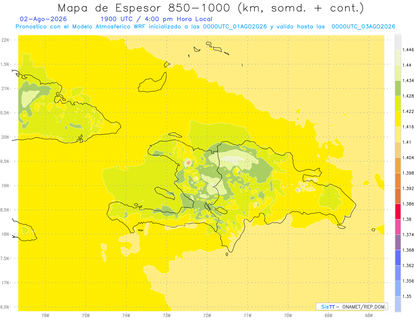Viewport: 414px width, 320px height.
Task: Click the legend value '1.44'
Action: (406, 65)
